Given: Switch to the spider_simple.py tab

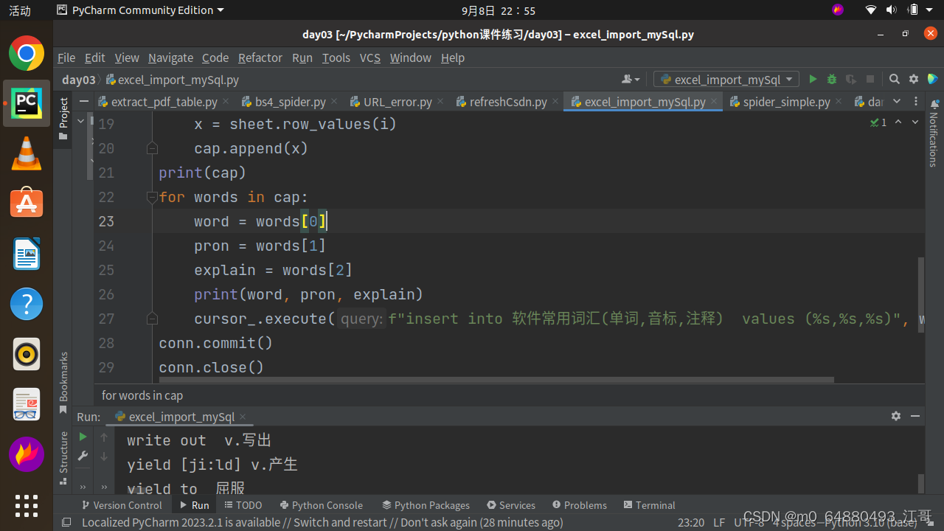Looking at the screenshot, I should click(785, 102).
